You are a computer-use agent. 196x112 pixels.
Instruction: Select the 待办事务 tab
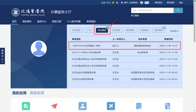pos(102,30)
